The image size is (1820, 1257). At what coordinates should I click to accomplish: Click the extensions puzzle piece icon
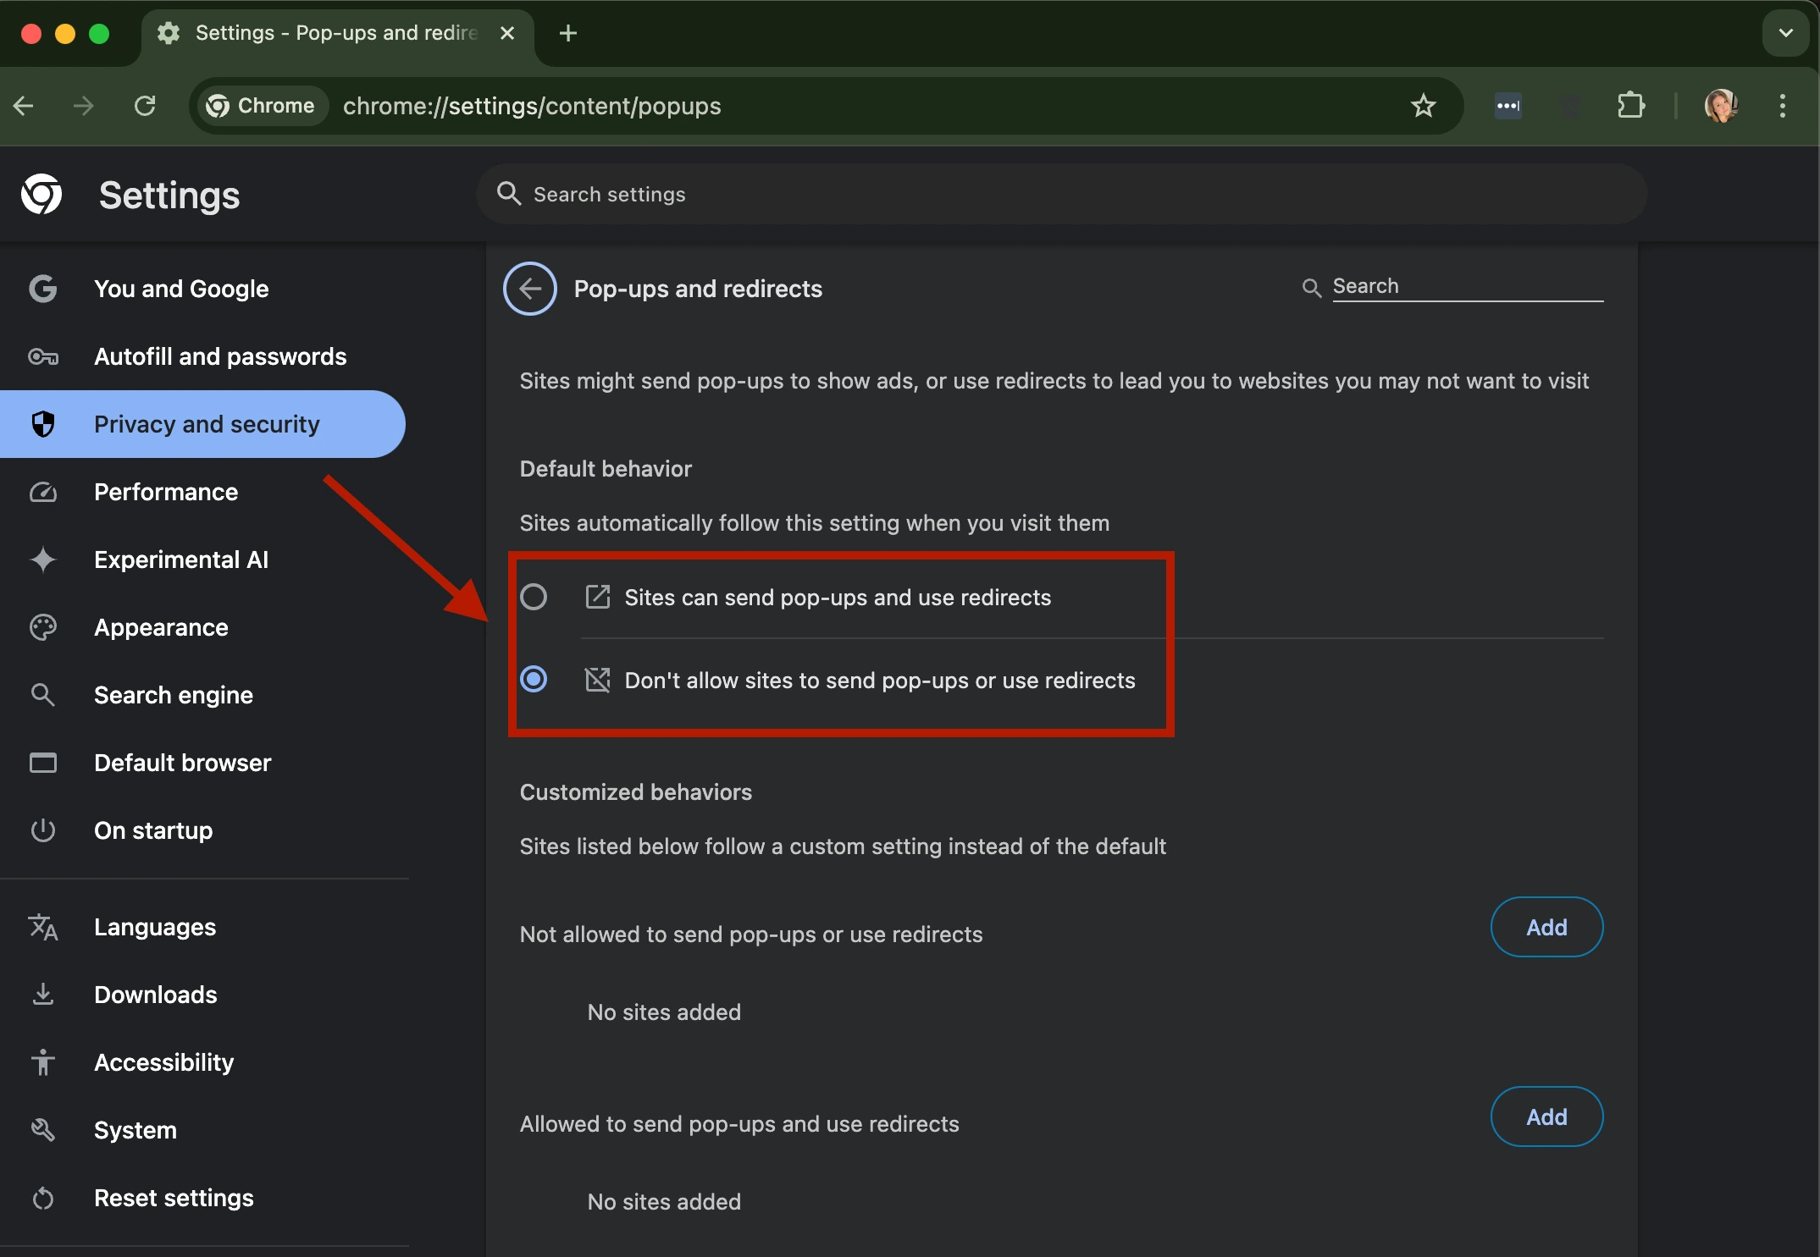coord(1632,106)
